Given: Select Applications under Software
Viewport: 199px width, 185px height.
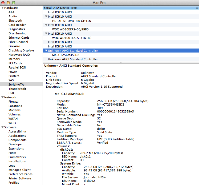Looking at the screenshot, I should click(x=17, y=136).
